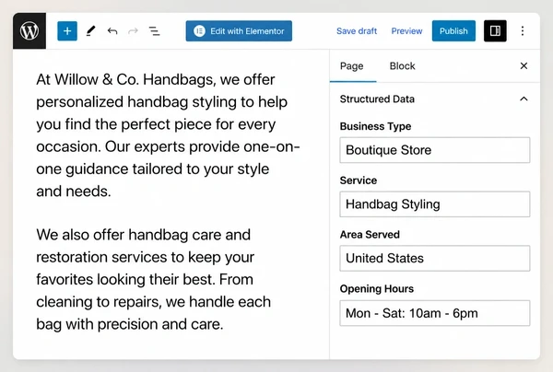553x372 pixels.
Task: Open the Preview link
Action: point(406,31)
